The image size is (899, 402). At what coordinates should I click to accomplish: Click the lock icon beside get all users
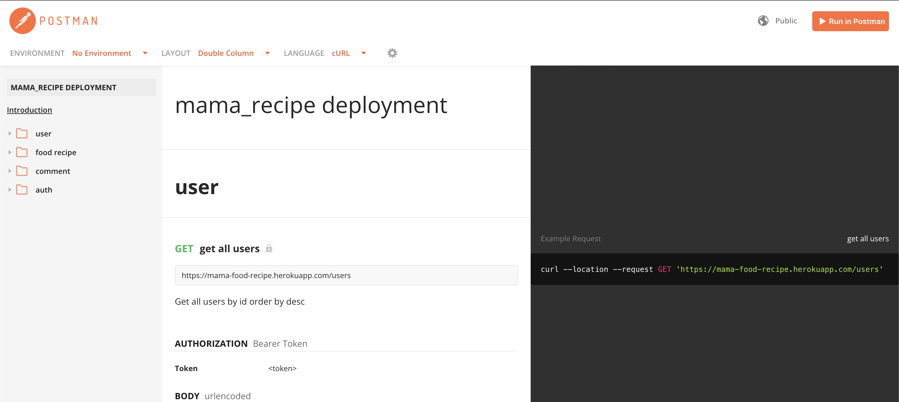tap(269, 248)
